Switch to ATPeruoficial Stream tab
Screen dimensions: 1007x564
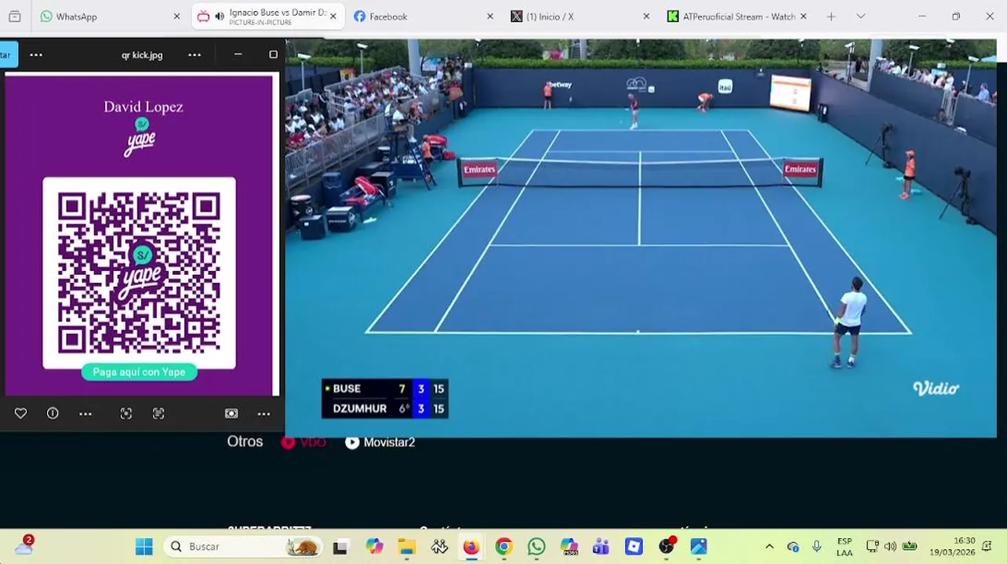(x=738, y=16)
